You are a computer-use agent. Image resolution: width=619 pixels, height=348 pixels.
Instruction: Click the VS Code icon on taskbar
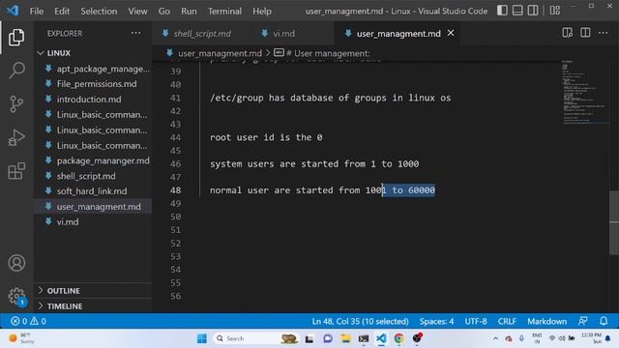click(381, 338)
